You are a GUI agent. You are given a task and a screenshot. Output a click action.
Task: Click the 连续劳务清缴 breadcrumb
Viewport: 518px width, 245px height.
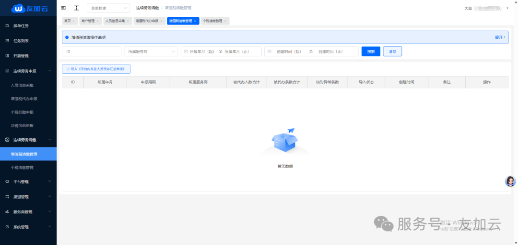pyautogui.click(x=147, y=8)
